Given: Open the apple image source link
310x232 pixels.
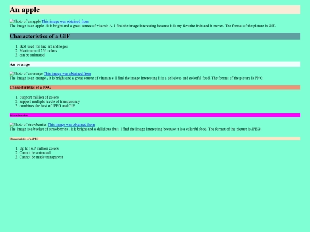Looking at the screenshot, I should [x=65, y=21].
